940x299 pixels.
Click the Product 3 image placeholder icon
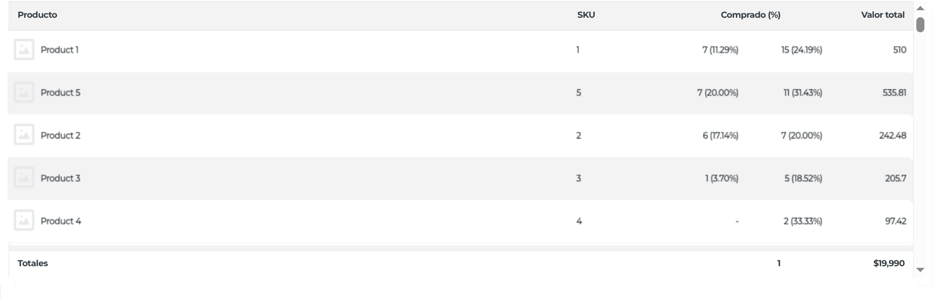[24, 178]
